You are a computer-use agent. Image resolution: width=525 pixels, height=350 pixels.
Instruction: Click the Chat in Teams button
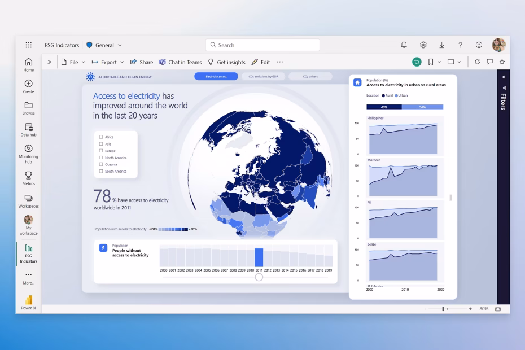point(181,62)
